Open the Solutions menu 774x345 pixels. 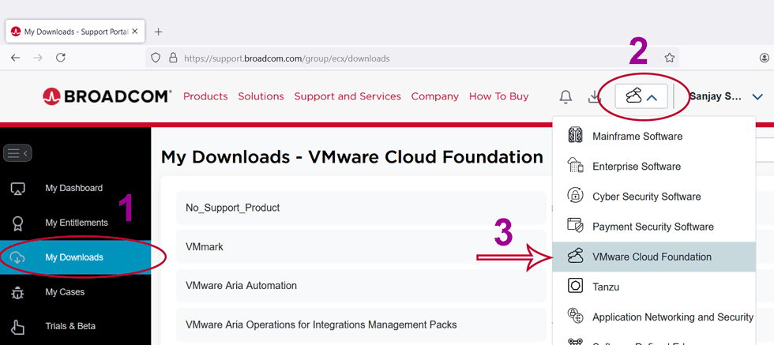tap(261, 96)
